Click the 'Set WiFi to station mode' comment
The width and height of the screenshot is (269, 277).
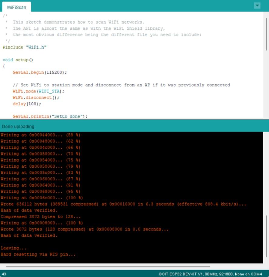click(x=121, y=85)
